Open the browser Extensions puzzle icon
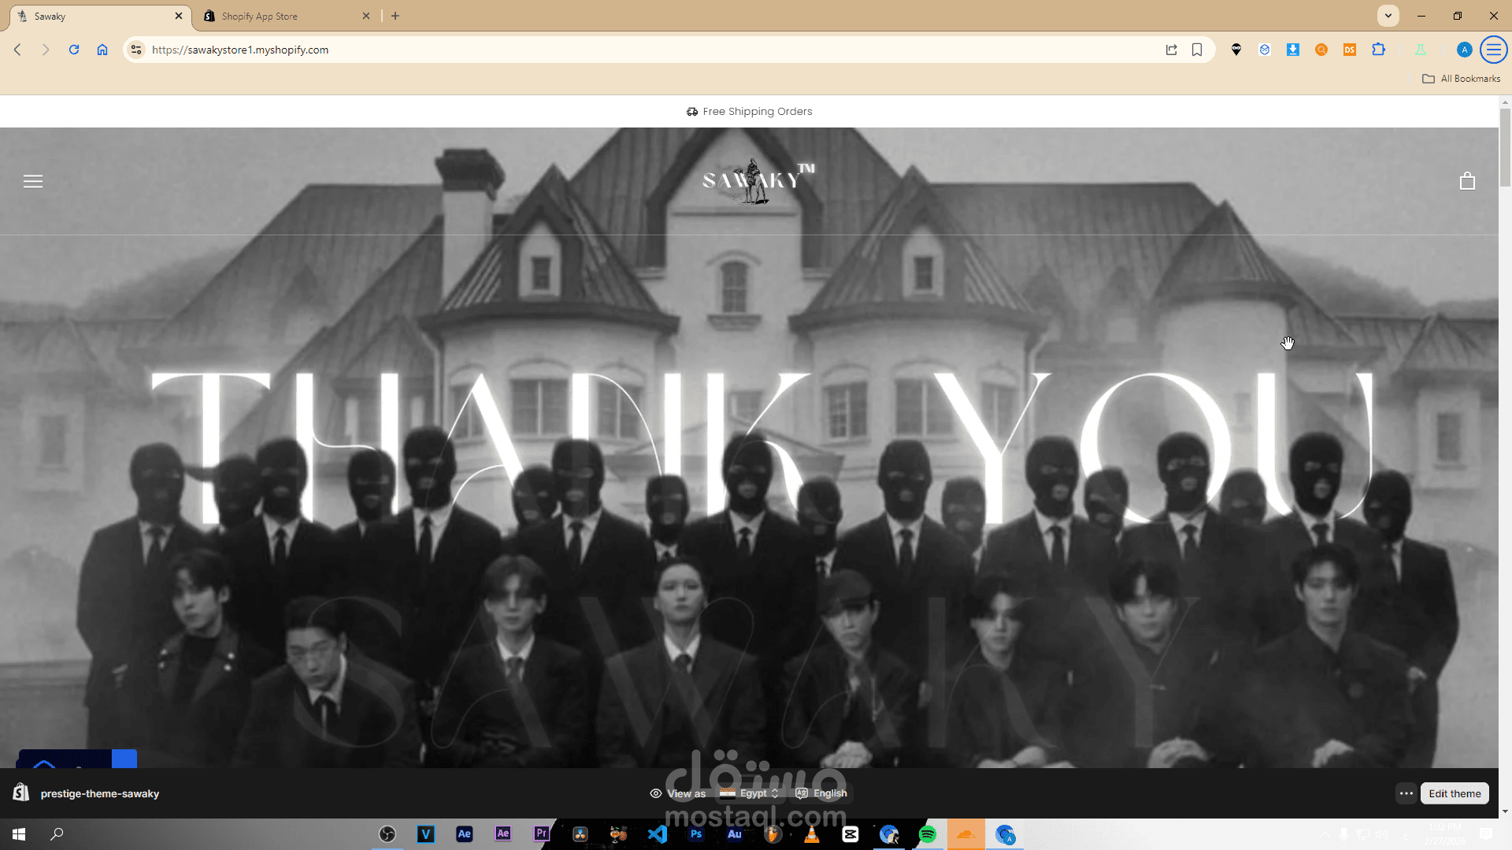1512x850 pixels. point(1378,50)
